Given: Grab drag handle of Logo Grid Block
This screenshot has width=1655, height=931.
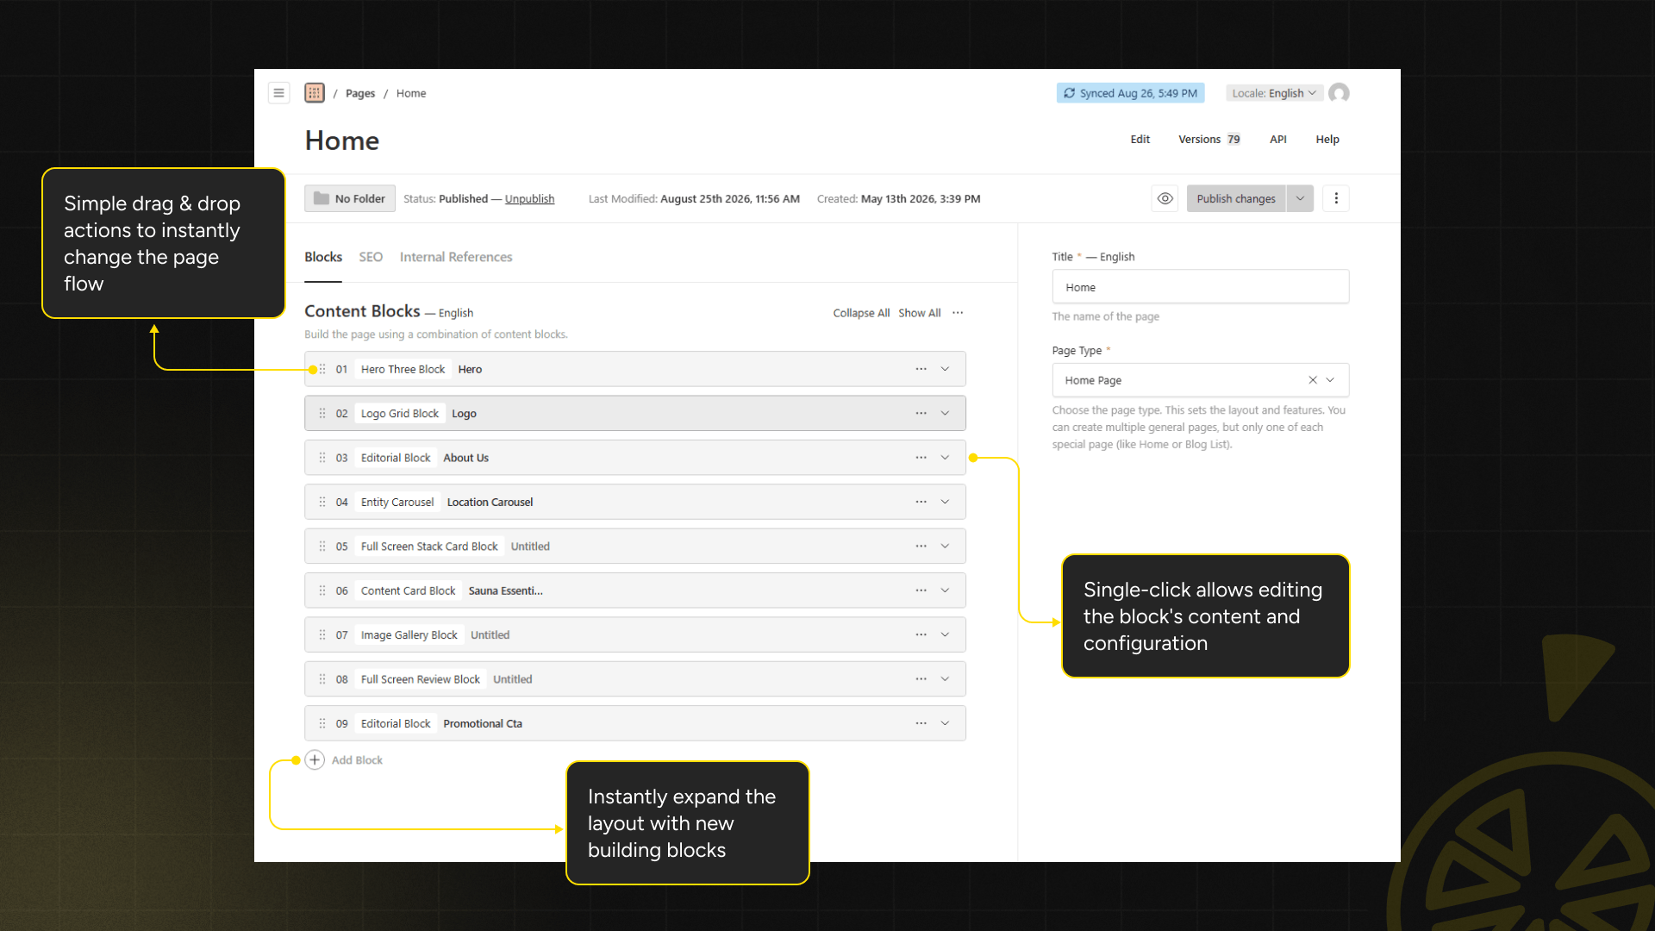Looking at the screenshot, I should (322, 413).
